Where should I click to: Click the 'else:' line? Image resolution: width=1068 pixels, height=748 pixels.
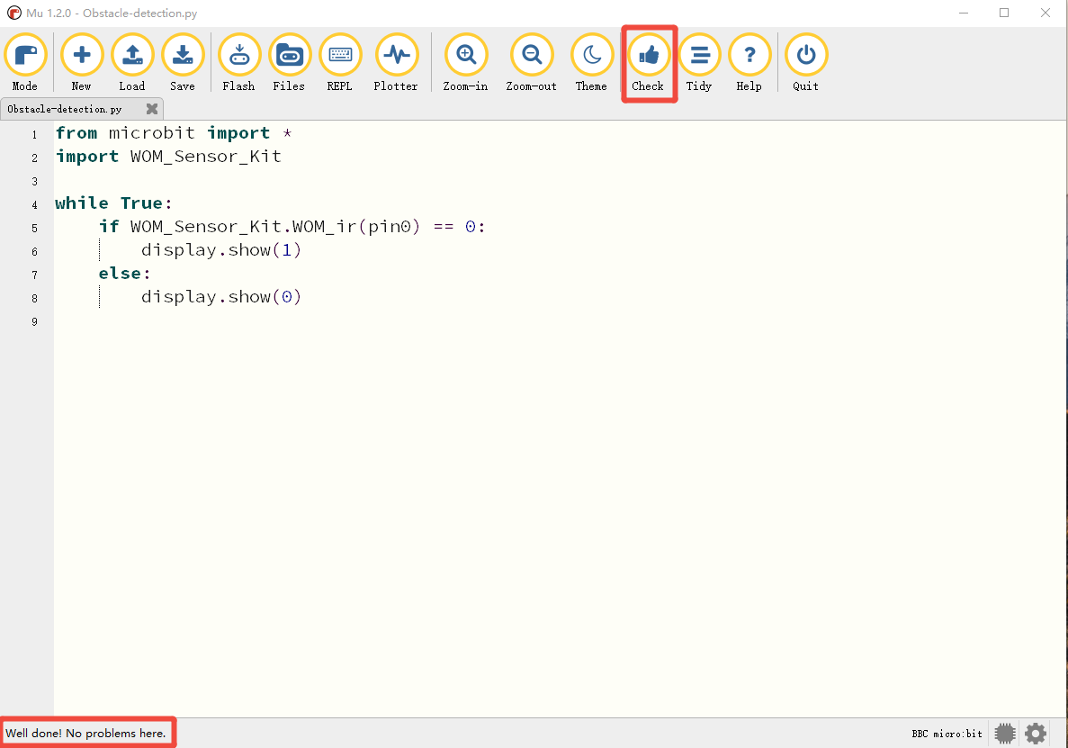pyautogui.click(x=125, y=273)
